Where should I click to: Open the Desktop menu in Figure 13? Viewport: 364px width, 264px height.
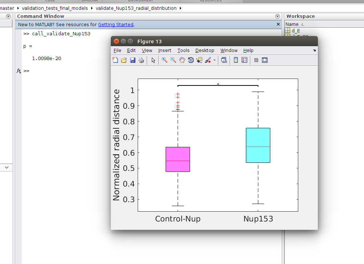tap(205, 51)
